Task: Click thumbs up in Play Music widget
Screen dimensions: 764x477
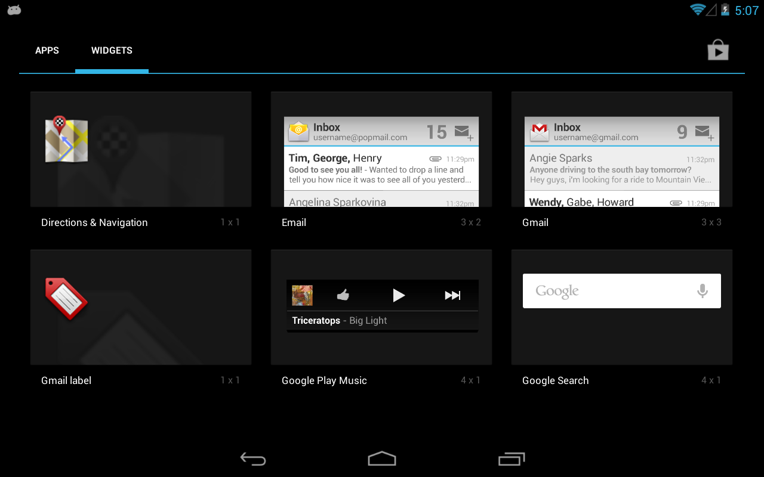Action: (x=343, y=295)
